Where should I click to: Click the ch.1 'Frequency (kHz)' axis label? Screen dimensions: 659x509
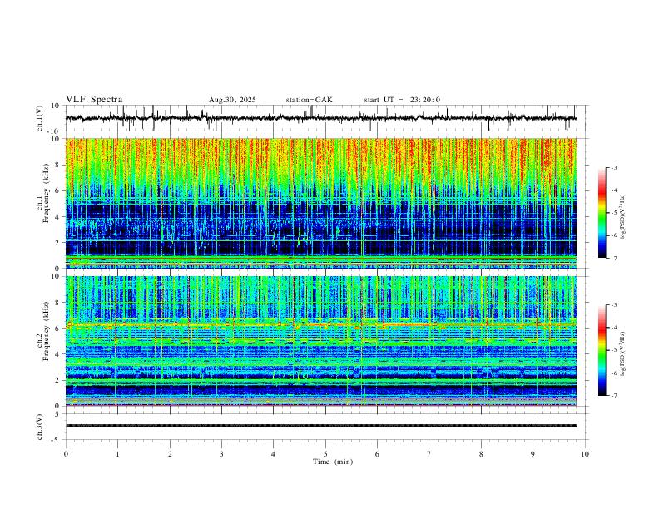(x=46, y=193)
